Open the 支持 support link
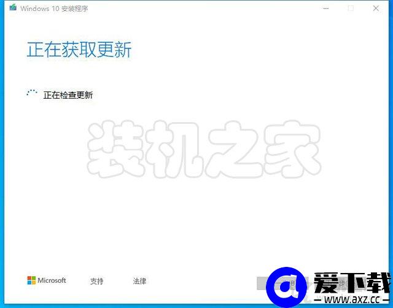 tap(97, 281)
